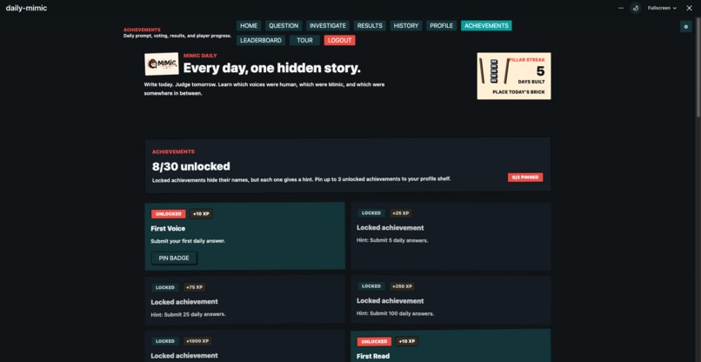Click the Mimic logo image
The height and width of the screenshot is (362, 701).
pyautogui.click(x=162, y=64)
